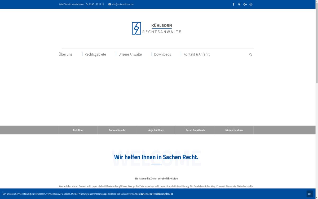Open the Downloads menu item
318x199 pixels.
coord(162,54)
